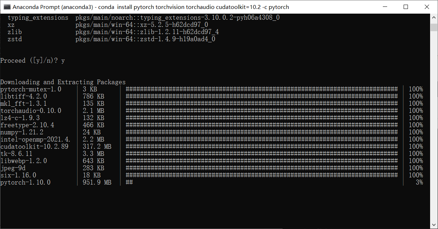Click the 'Downloading and Extracting Packages' heading
This screenshot has width=438, height=229.
coord(63,82)
